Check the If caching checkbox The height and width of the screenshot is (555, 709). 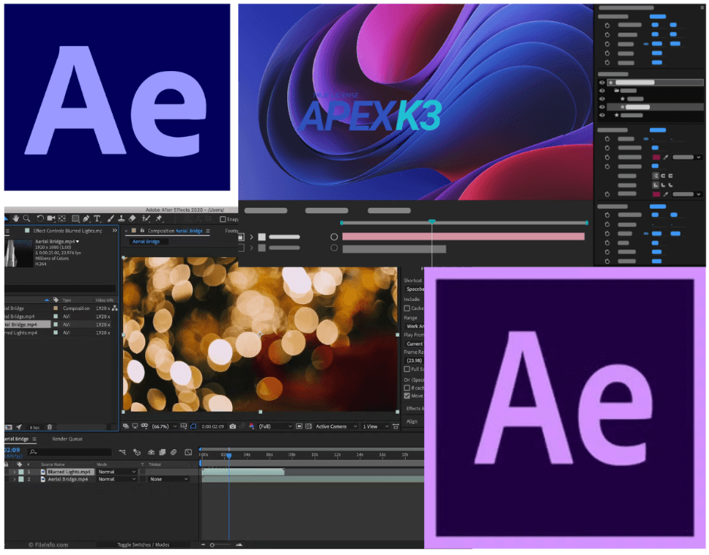pos(407,388)
